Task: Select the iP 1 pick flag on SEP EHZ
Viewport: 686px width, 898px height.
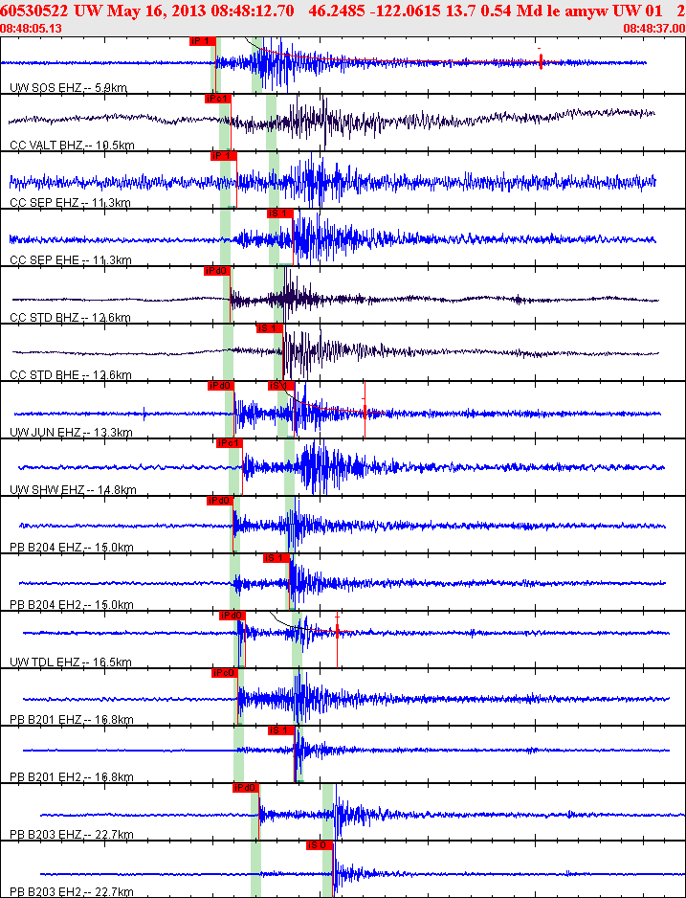Action: [223, 156]
